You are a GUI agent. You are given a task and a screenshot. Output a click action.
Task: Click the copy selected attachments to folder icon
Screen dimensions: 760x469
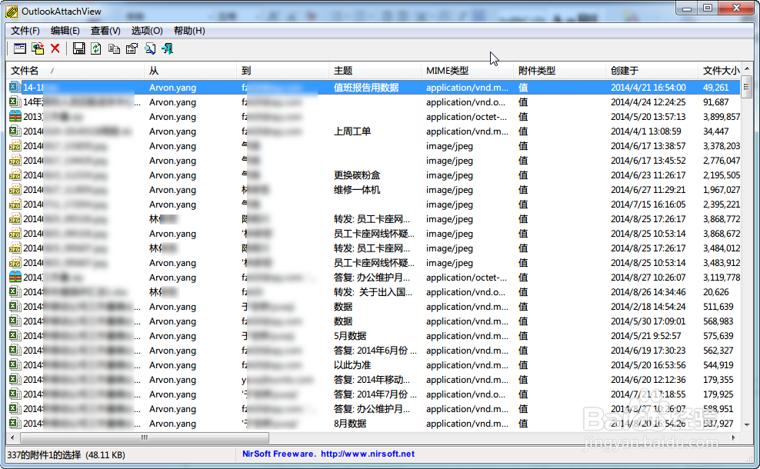coord(38,48)
